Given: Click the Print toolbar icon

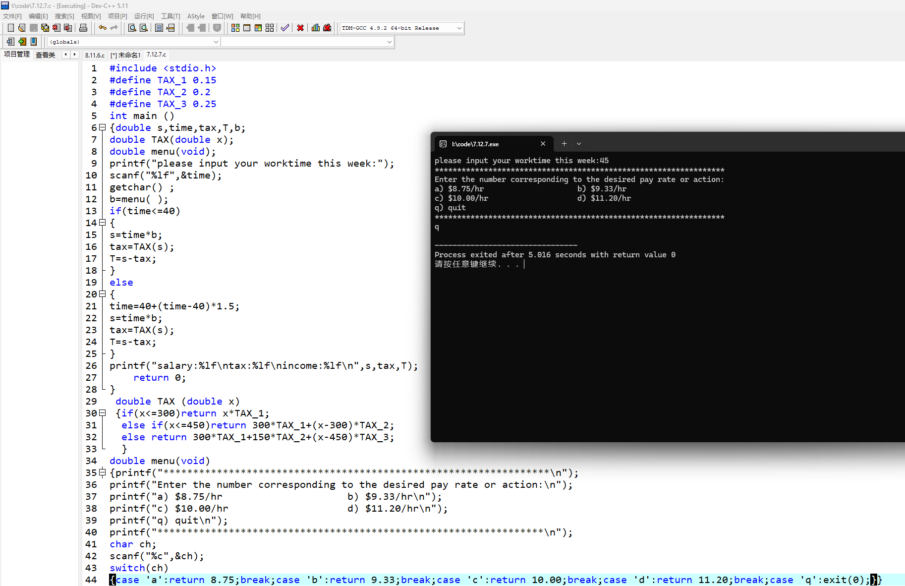Looking at the screenshot, I should (83, 28).
